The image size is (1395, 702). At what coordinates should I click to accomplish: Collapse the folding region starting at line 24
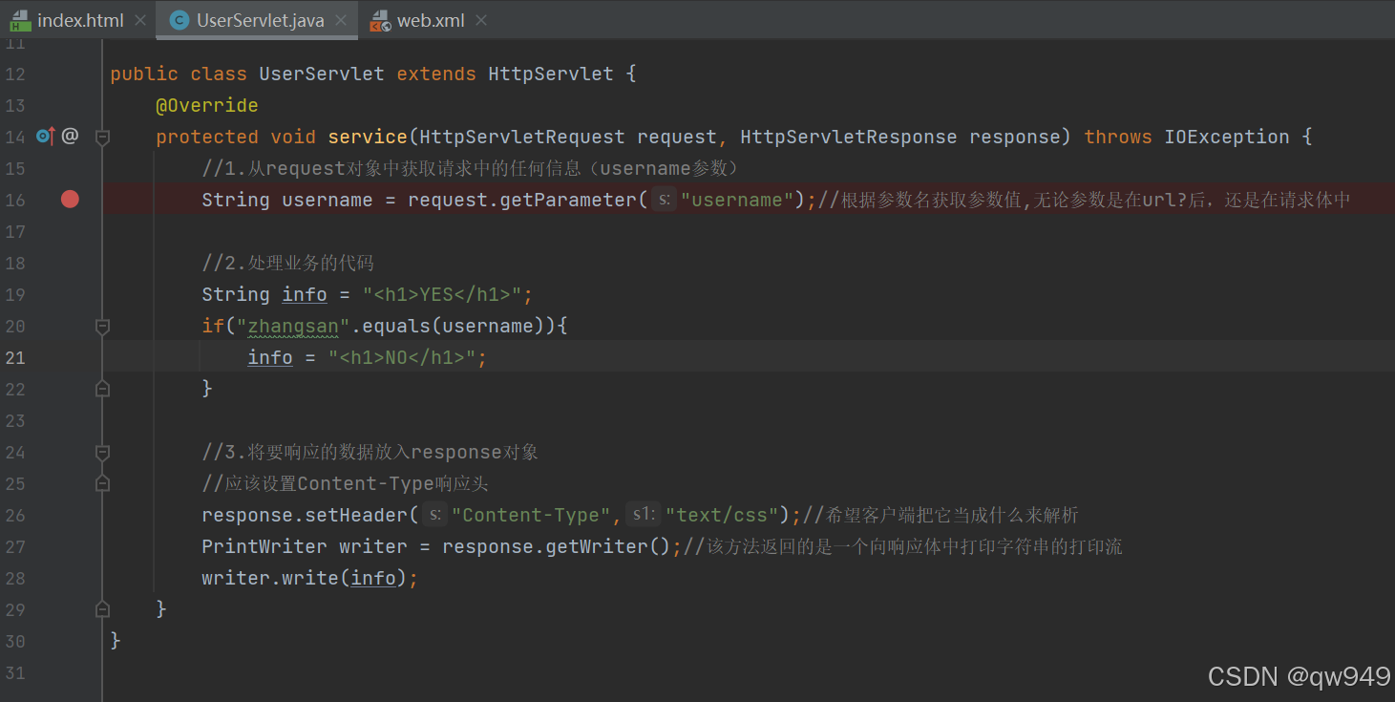pyautogui.click(x=102, y=452)
